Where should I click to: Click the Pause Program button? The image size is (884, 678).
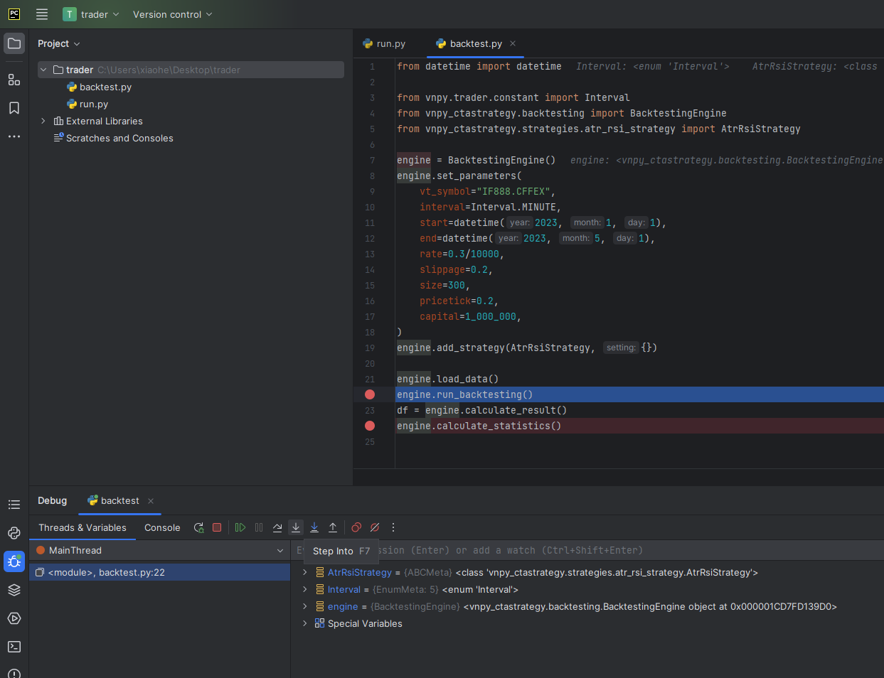259,527
